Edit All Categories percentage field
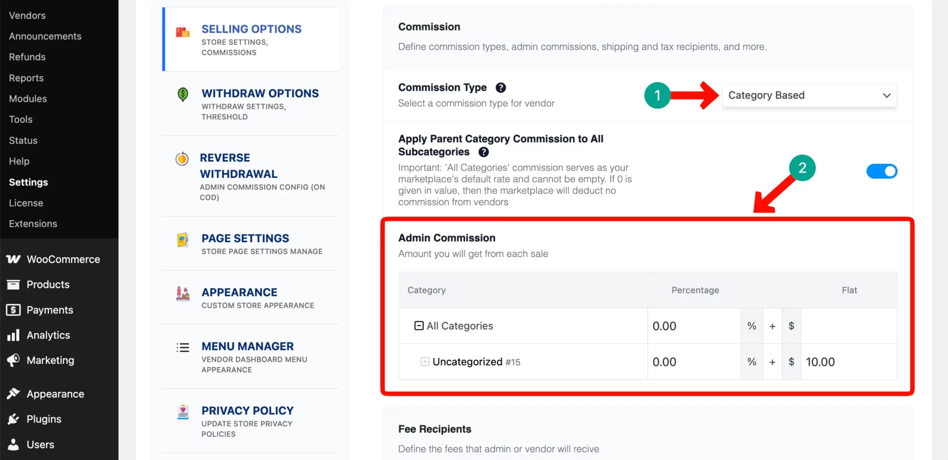The width and height of the screenshot is (948, 460). 694,326
